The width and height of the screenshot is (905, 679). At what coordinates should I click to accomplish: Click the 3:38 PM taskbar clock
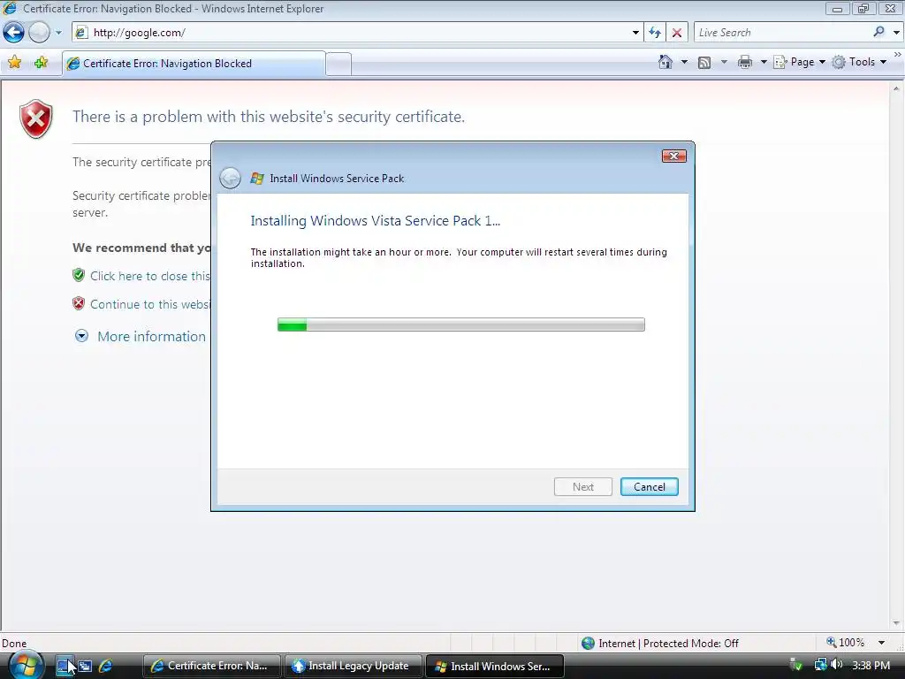point(871,665)
